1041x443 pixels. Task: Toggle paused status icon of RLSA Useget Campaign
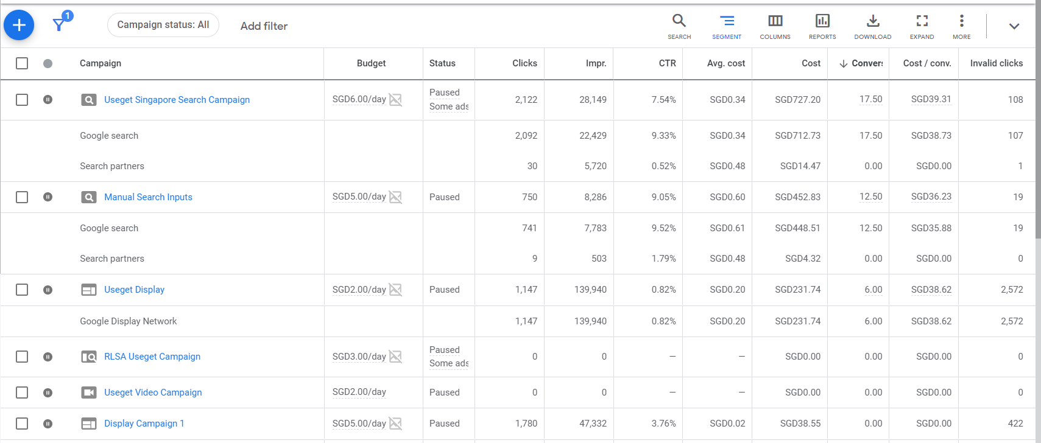pyautogui.click(x=48, y=357)
